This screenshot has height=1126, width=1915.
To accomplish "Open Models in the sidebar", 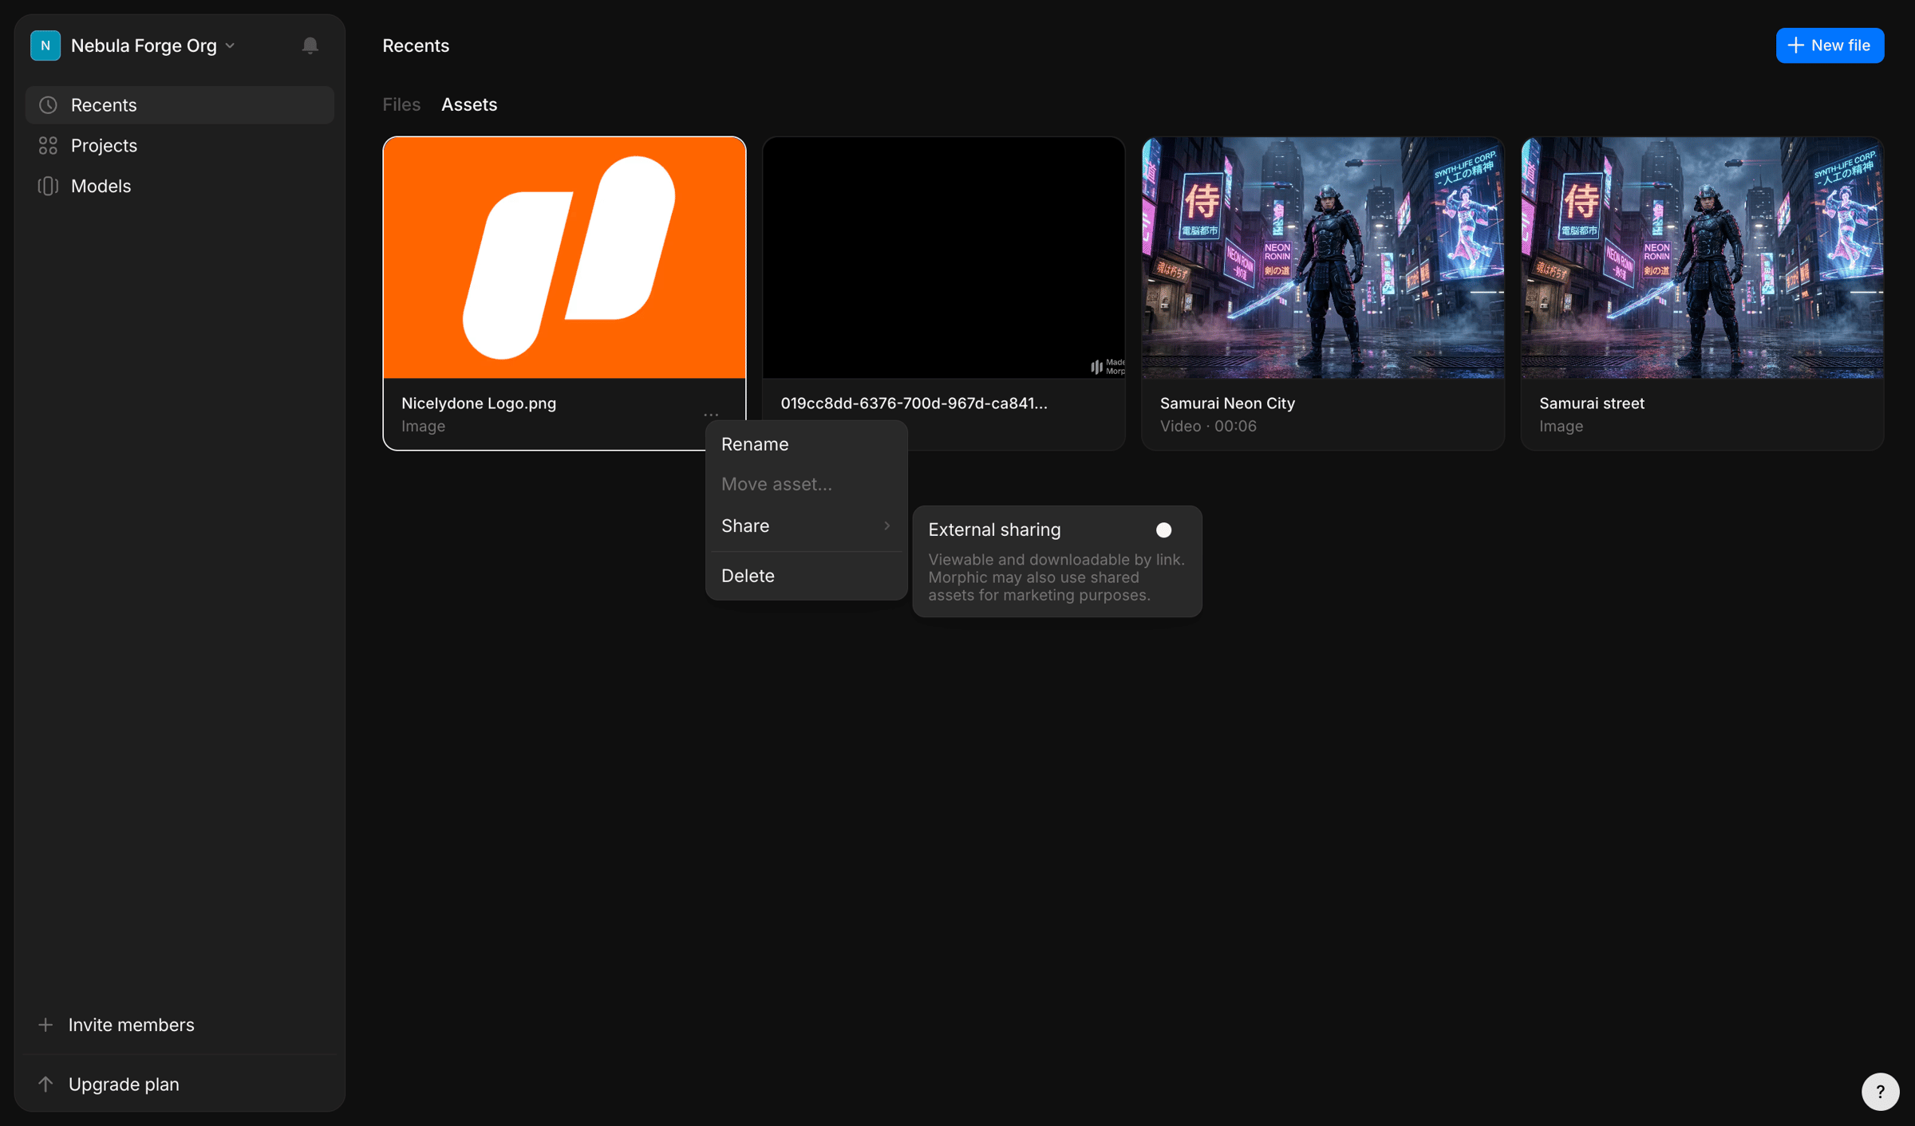I will pos(180,186).
